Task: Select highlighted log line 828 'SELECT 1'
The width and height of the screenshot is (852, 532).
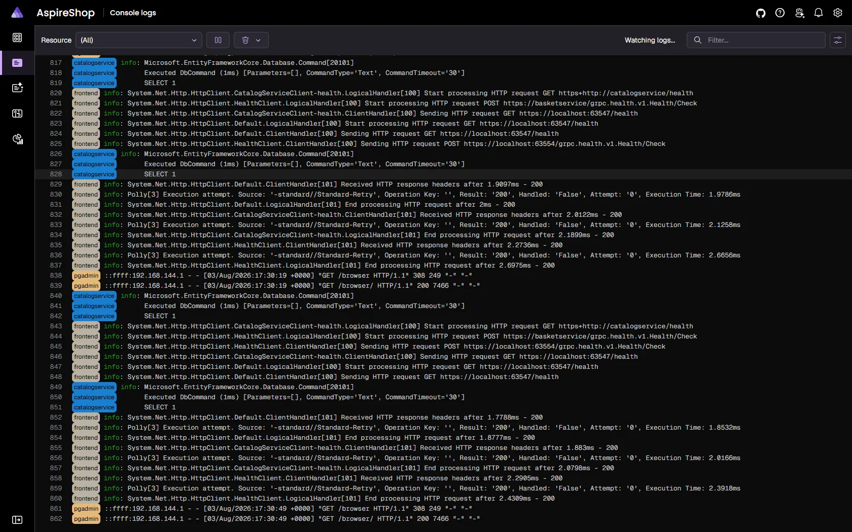Action: click(x=443, y=174)
